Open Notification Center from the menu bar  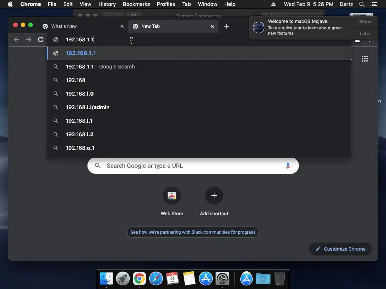[x=374, y=4]
